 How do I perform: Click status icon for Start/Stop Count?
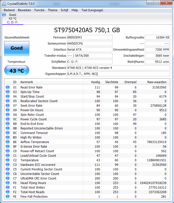(8, 96)
